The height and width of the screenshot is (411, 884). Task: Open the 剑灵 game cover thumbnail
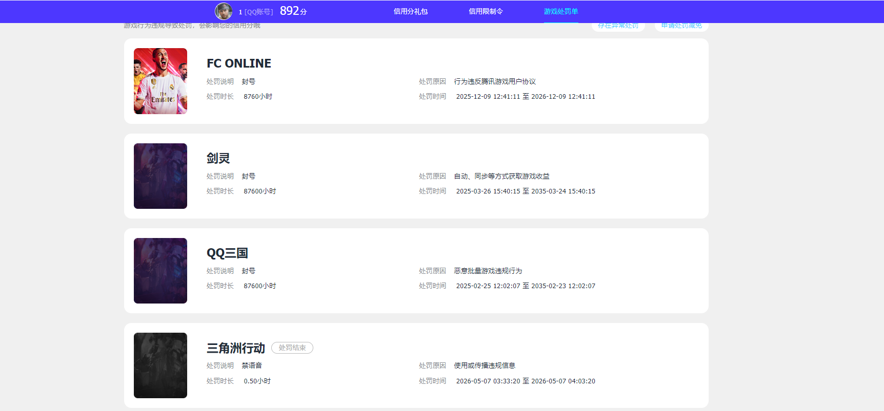[160, 176]
